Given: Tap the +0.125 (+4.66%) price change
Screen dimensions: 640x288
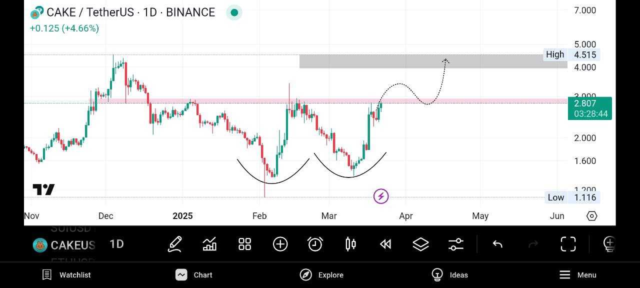Looking at the screenshot, I should point(64,28).
